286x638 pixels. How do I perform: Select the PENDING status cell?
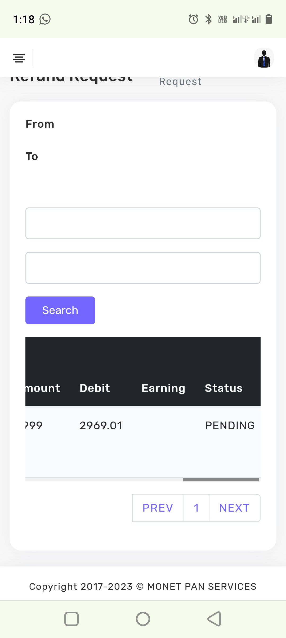click(230, 426)
